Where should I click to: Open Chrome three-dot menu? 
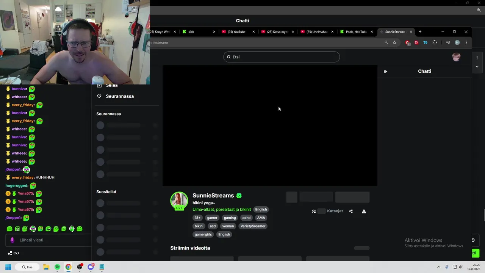tap(466, 42)
